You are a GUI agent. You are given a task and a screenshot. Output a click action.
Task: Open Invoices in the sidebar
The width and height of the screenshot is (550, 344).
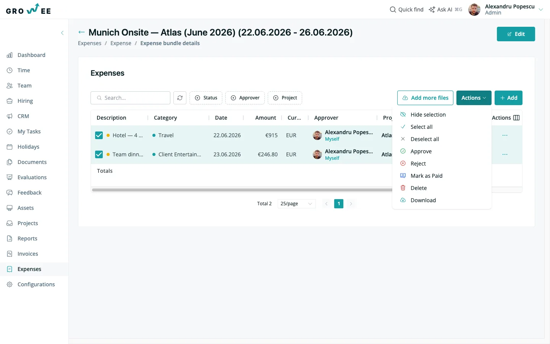(27, 254)
